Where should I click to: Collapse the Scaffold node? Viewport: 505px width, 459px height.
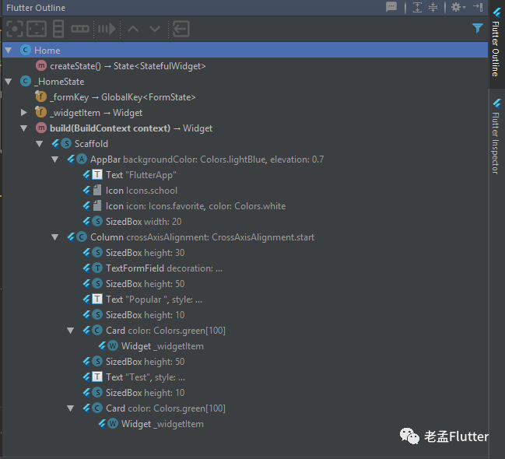[x=39, y=144]
